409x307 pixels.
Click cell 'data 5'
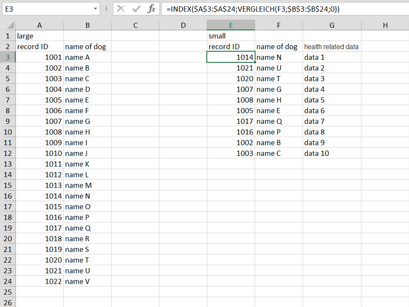pos(332,100)
